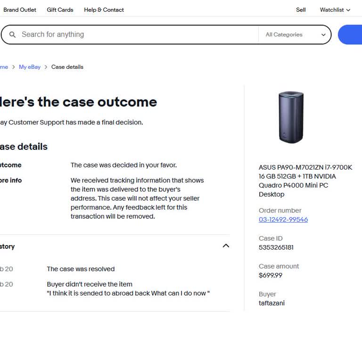Click the $699.99 case amount
The image size is (362, 362).
271,275
